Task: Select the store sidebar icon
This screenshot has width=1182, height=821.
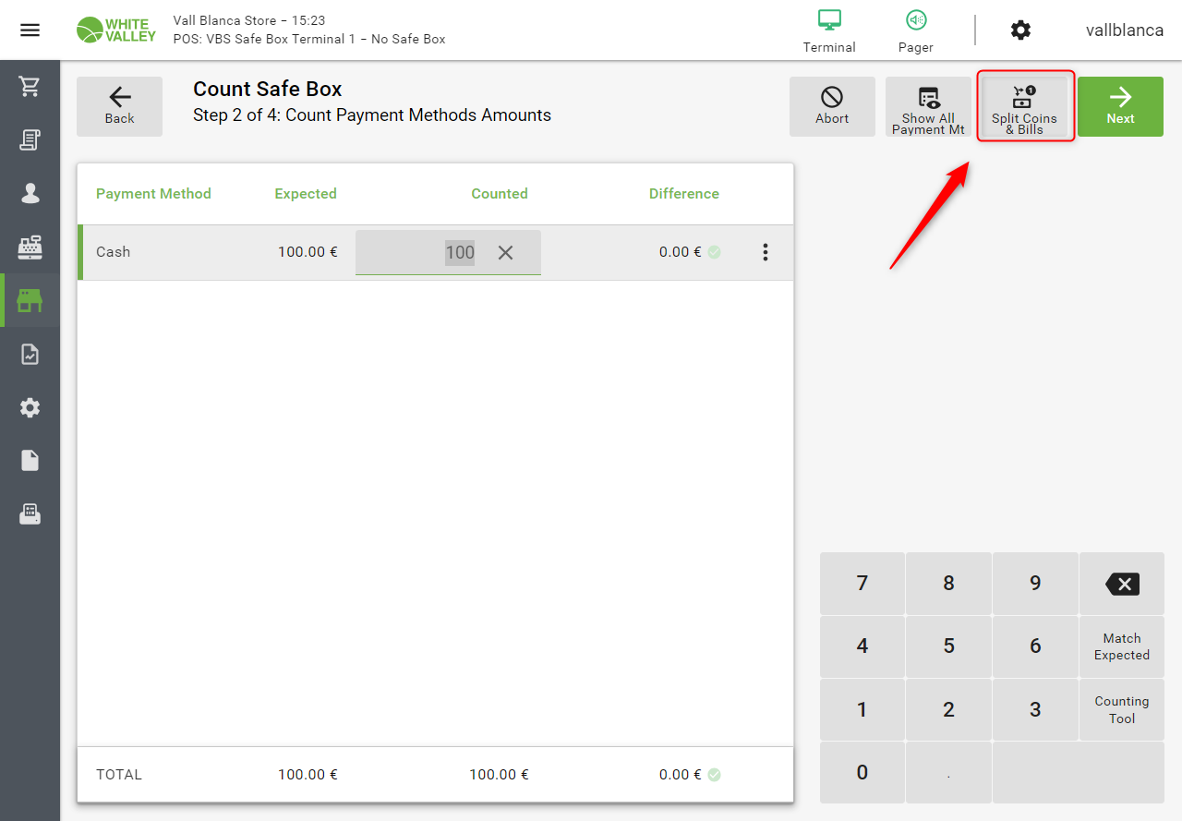Action: pos(30,300)
